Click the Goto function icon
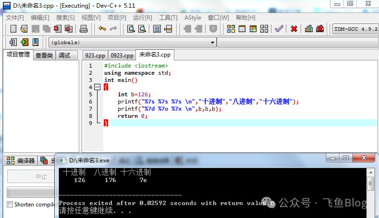This screenshot has width=379, height=218. click(x=157, y=29)
